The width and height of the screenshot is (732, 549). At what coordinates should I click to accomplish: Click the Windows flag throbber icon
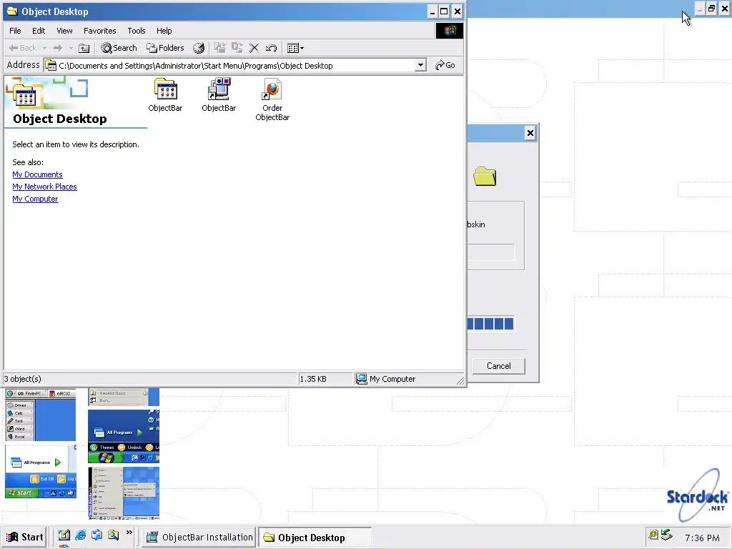pyautogui.click(x=450, y=31)
